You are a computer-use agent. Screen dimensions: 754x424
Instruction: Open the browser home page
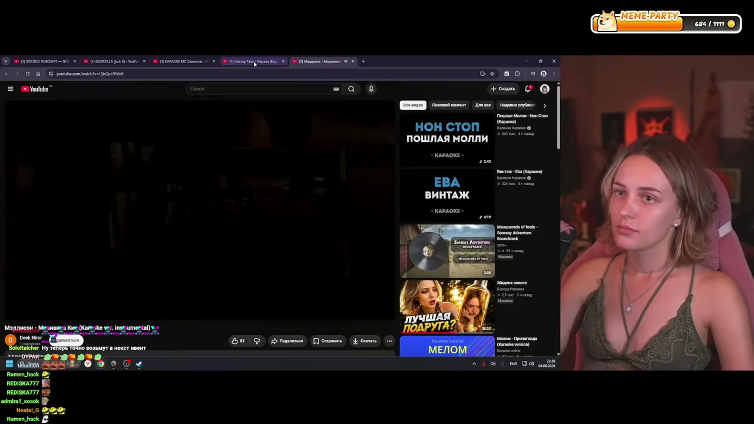coord(38,74)
